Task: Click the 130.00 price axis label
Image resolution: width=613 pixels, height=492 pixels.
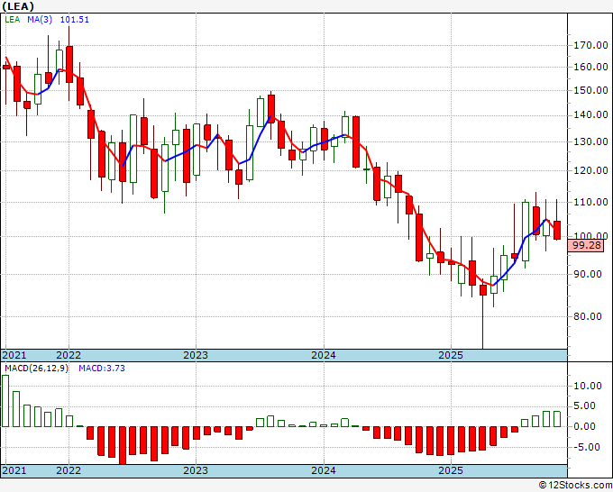Action: pos(589,142)
